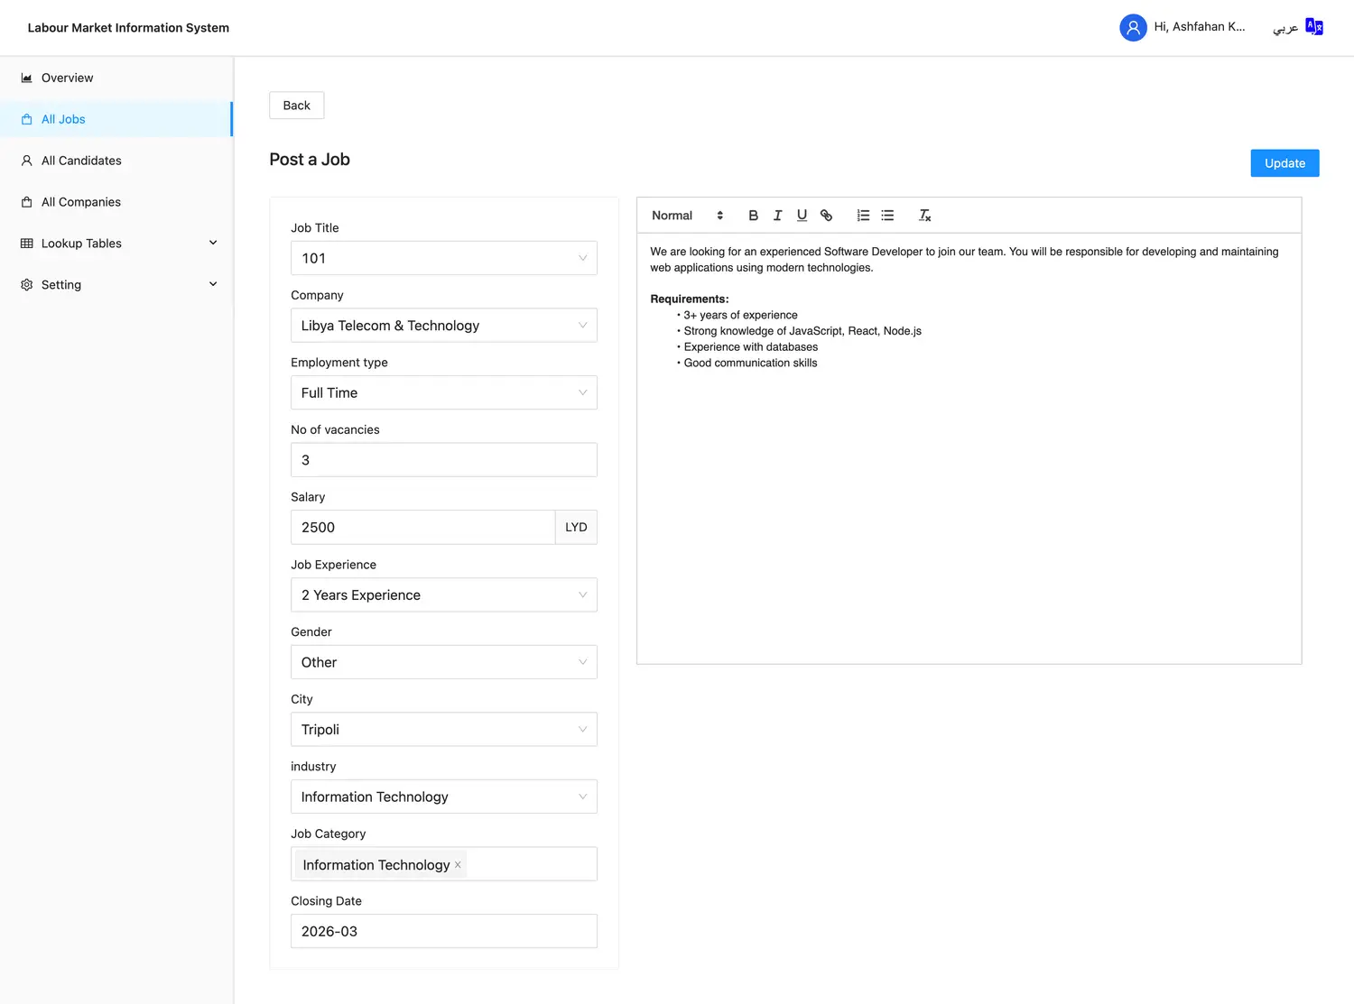The image size is (1354, 1004).
Task: Create an ordered numbered list
Action: pyautogui.click(x=863, y=216)
